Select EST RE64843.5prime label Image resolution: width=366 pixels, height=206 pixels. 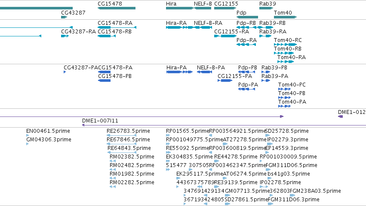129,148
